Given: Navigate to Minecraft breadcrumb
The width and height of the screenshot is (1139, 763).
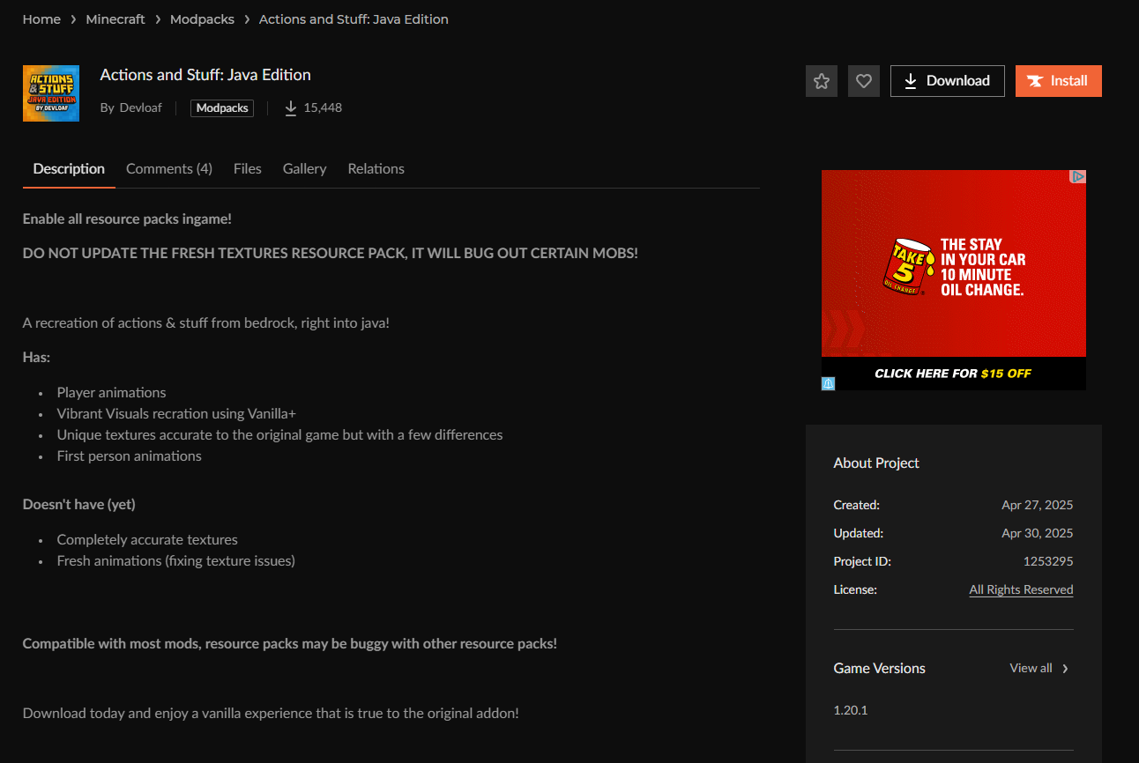Looking at the screenshot, I should tap(115, 19).
